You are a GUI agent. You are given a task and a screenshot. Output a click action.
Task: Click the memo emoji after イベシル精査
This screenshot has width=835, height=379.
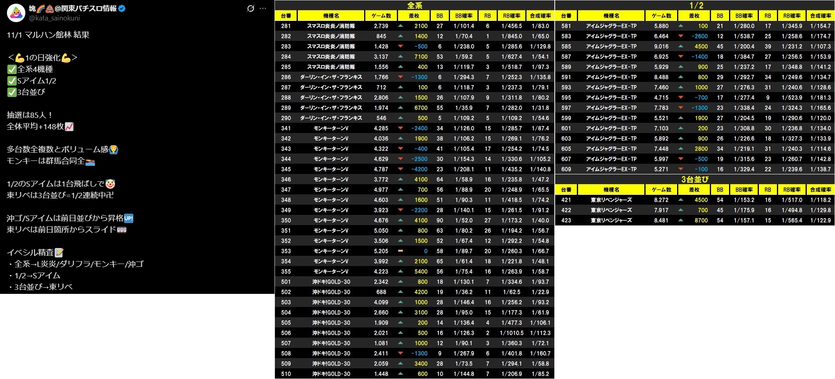pyautogui.click(x=59, y=253)
